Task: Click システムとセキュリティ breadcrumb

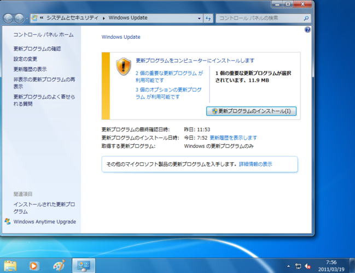Action: (x=72, y=18)
